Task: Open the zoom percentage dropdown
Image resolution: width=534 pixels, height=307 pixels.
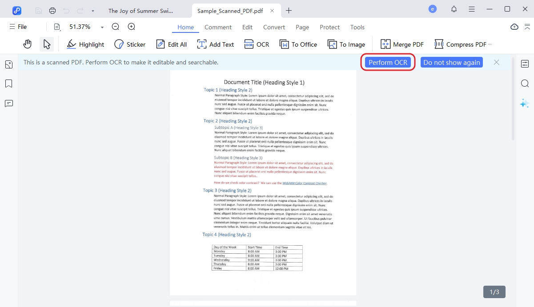Action: tap(102, 27)
